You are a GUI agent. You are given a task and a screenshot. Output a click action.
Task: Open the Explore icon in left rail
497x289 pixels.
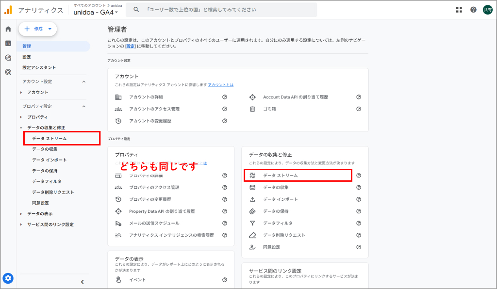pos(8,58)
